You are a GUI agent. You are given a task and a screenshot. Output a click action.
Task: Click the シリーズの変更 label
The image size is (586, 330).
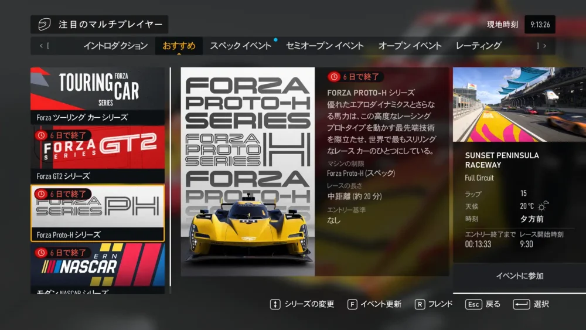[x=309, y=304]
